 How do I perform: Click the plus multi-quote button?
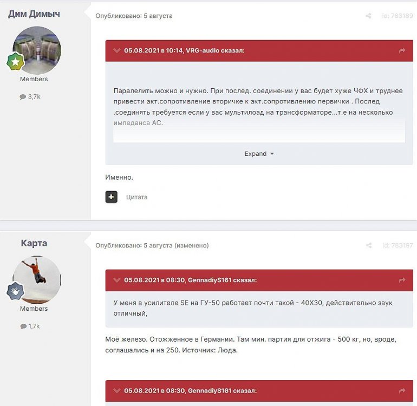pos(111,197)
